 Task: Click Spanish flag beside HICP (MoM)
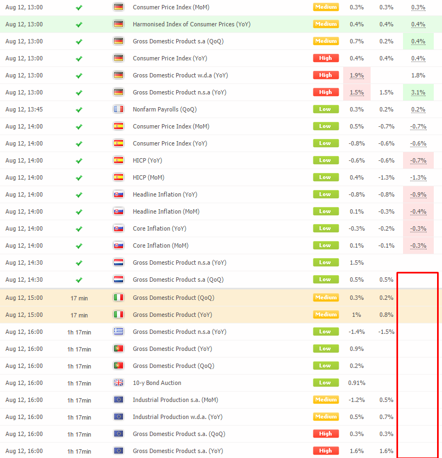(x=118, y=177)
